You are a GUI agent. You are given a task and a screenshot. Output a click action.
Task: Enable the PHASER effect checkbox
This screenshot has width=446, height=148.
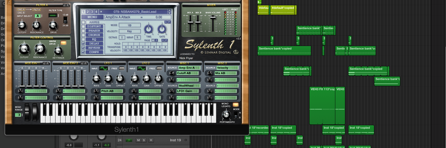[x=83, y=31]
